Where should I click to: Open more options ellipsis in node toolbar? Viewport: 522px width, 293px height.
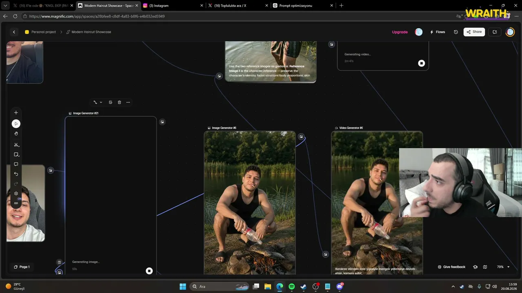128,103
